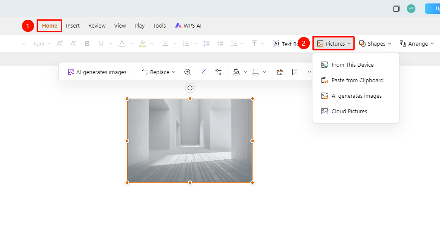Viewport: 440px width, 230px height.
Task: Toggle bold formatting
Action: [x=87, y=44]
